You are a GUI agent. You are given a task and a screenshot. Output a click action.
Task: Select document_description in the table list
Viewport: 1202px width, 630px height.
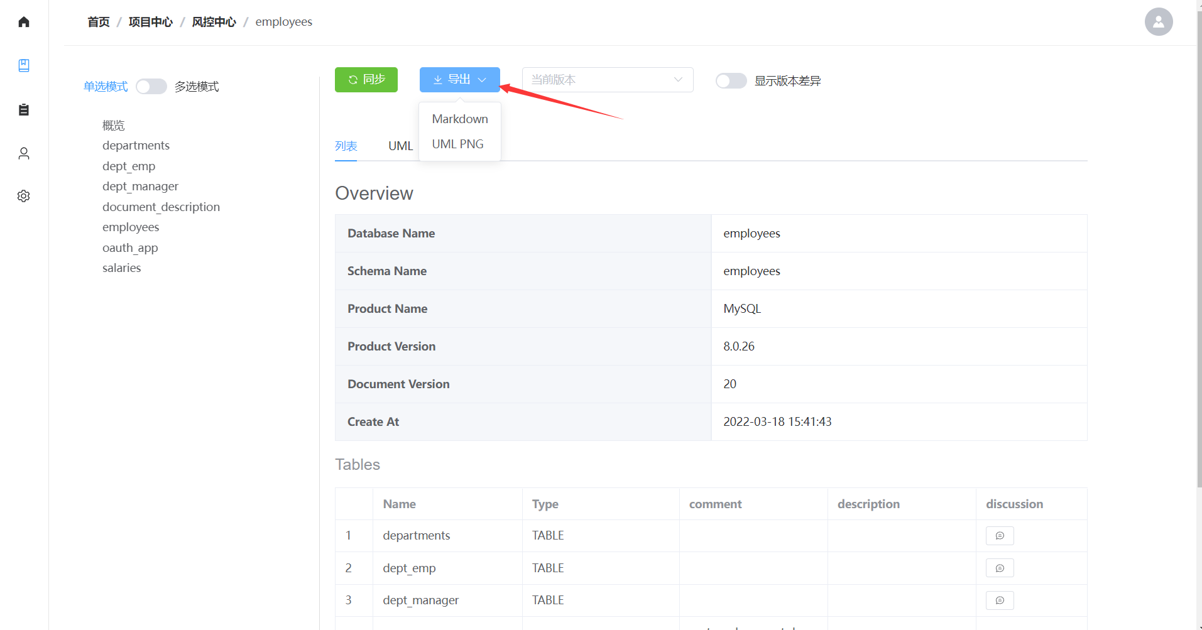pyautogui.click(x=161, y=207)
